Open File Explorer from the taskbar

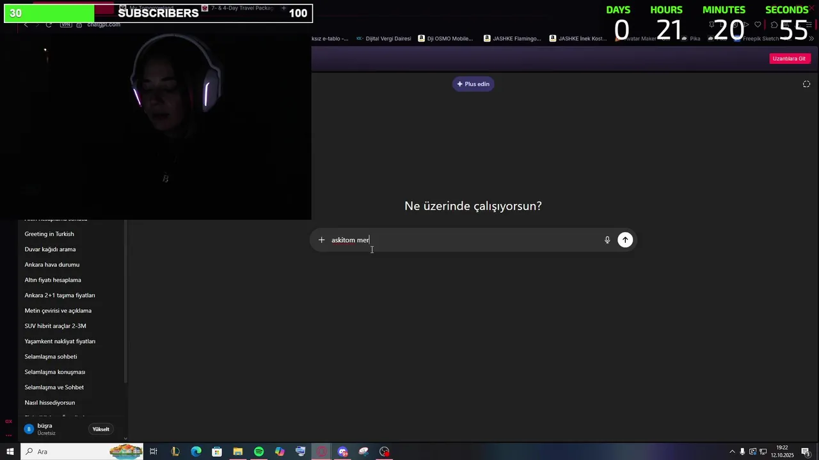pyautogui.click(x=237, y=452)
